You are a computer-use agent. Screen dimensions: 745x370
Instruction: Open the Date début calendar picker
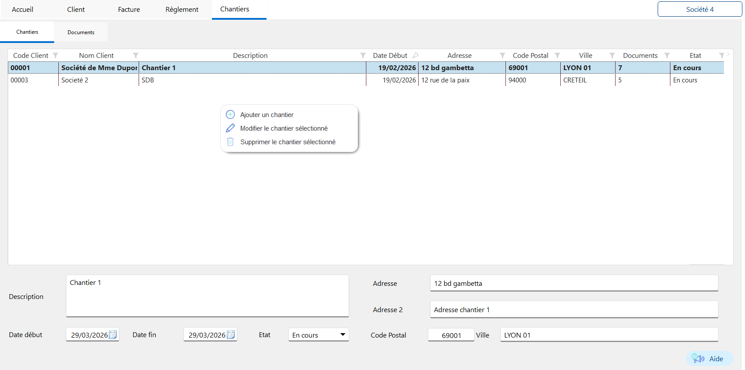click(x=113, y=334)
